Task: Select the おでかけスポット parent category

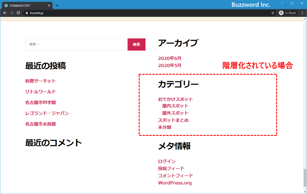Action: pyautogui.click(x=175, y=100)
